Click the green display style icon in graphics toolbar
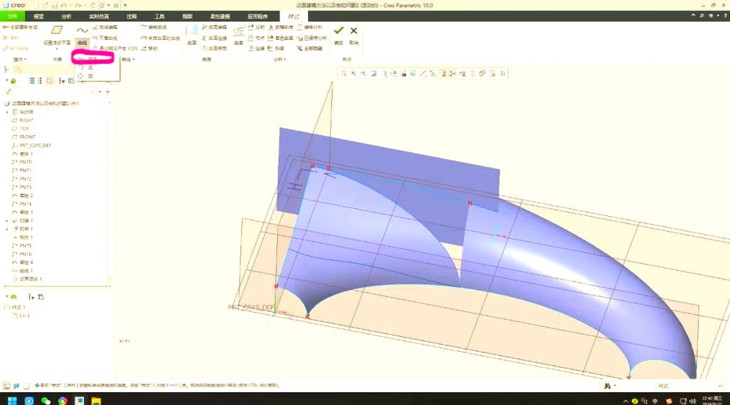Screen dimensions: 730x405 pos(413,73)
